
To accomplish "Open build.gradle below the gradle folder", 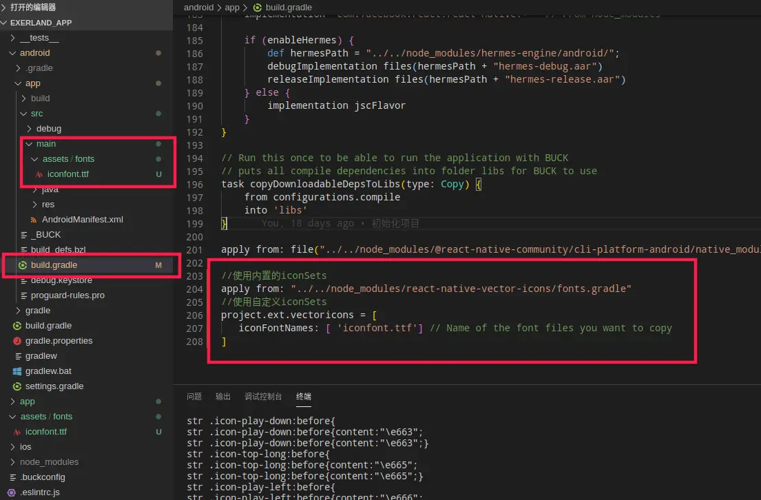I will (x=48, y=326).
